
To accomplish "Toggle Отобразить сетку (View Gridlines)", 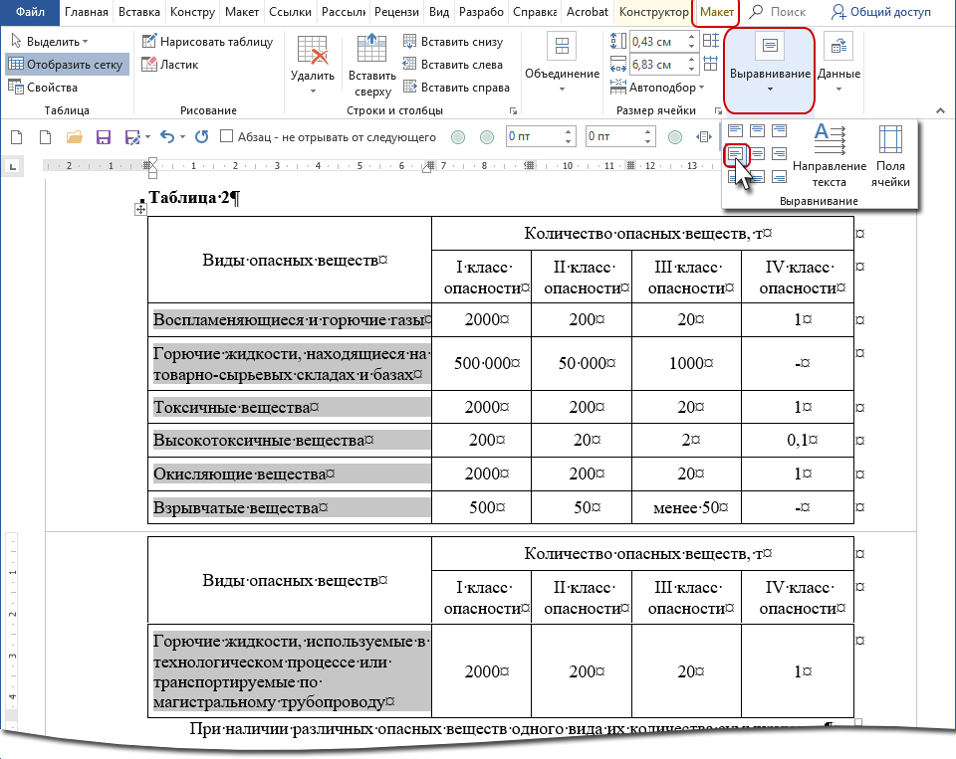I will pyautogui.click(x=66, y=65).
